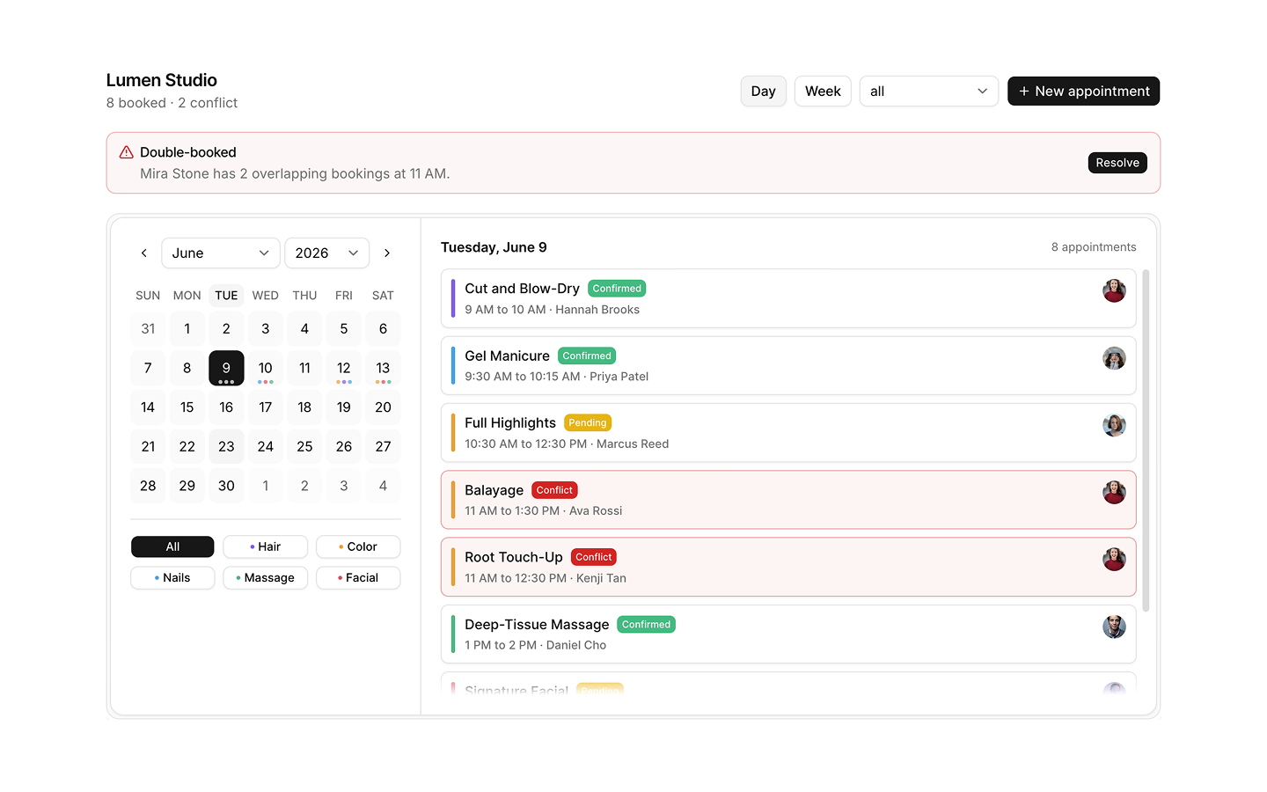Viewport: 1267px width, 792px height.
Task: Click the Conflict badge on Balayage
Action: [554, 490]
